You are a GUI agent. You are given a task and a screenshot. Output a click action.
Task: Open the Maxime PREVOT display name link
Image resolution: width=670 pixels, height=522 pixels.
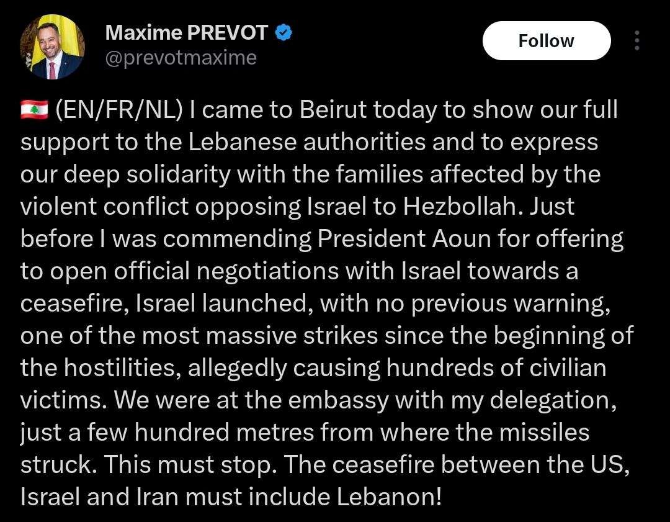click(x=187, y=33)
